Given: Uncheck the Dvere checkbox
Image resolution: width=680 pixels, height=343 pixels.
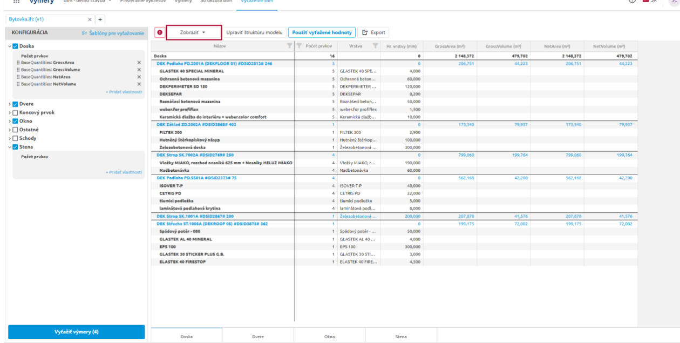Looking at the screenshot, I should pos(15,104).
